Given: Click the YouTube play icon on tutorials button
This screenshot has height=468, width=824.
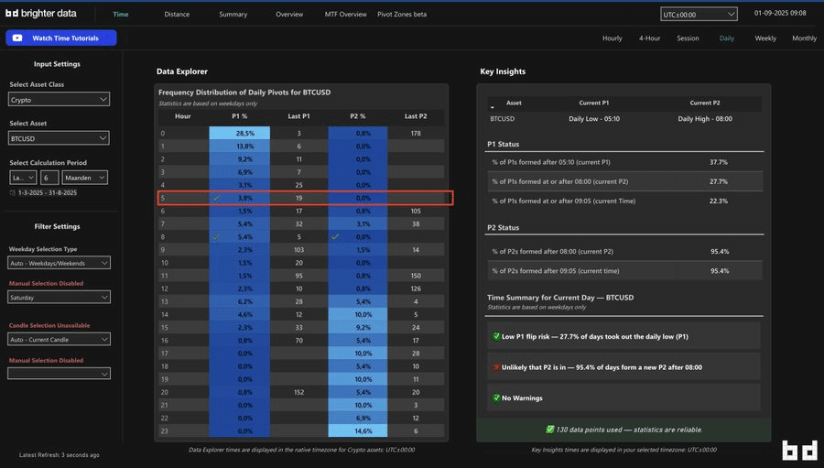Looking at the screenshot, I should 18,38.
